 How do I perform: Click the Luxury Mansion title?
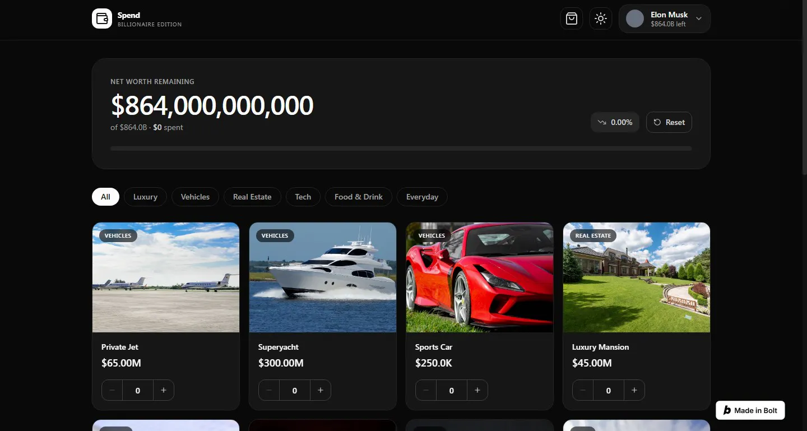click(600, 347)
